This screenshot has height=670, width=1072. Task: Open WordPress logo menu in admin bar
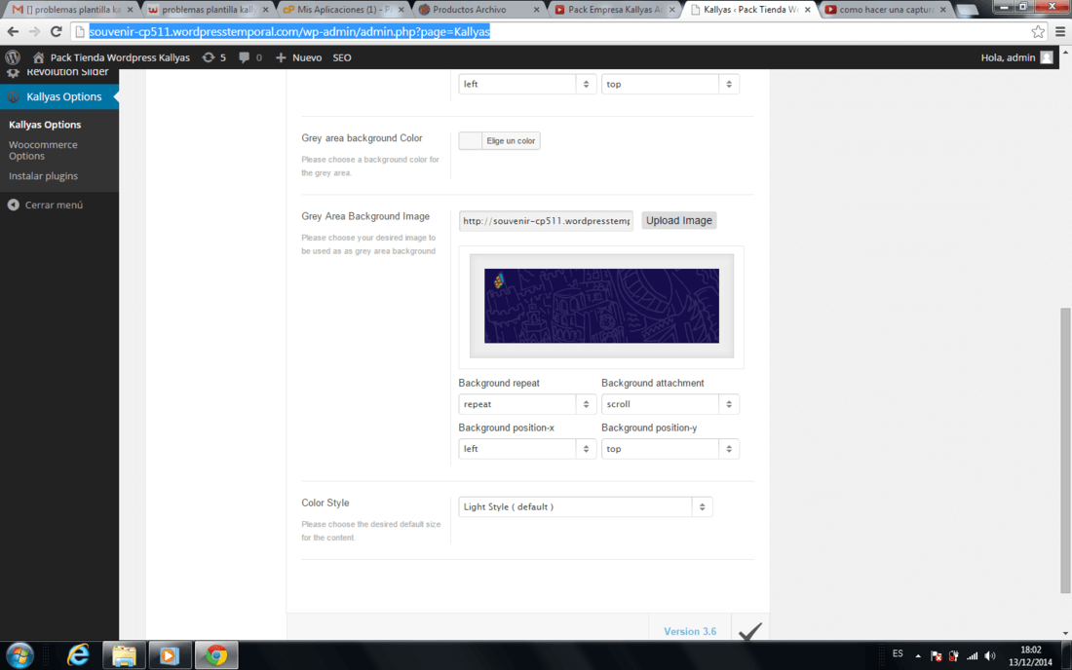pyautogui.click(x=13, y=57)
